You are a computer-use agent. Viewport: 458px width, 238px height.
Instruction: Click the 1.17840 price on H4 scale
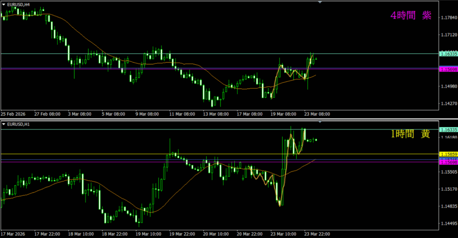point(448,17)
